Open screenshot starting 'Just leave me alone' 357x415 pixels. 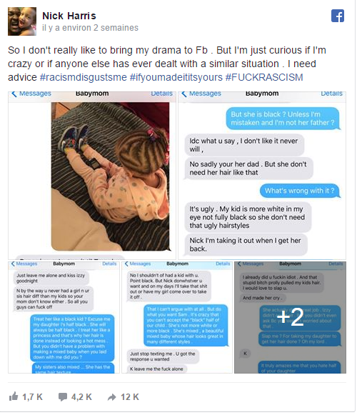[x=64, y=317]
